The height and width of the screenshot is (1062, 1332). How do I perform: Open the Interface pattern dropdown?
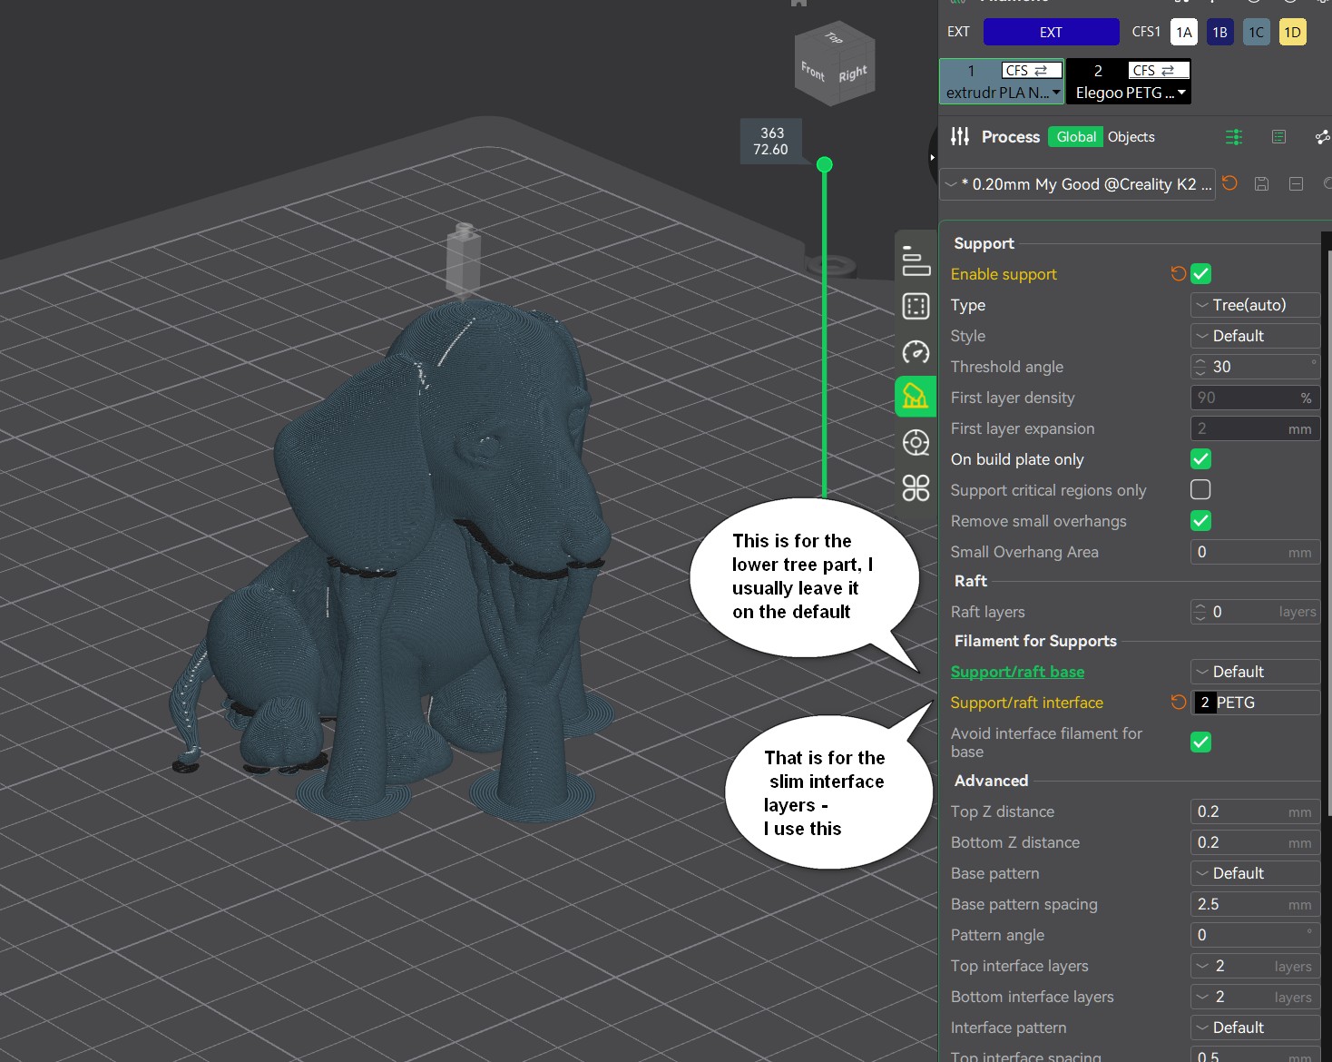click(1255, 1028)
